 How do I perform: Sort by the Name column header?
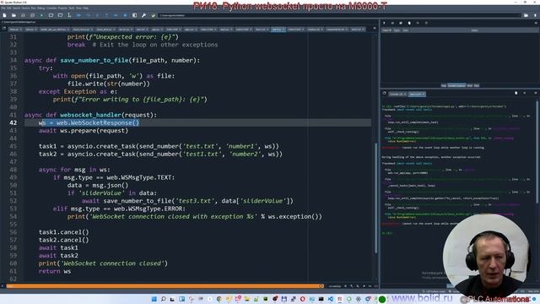coord(386,30)
